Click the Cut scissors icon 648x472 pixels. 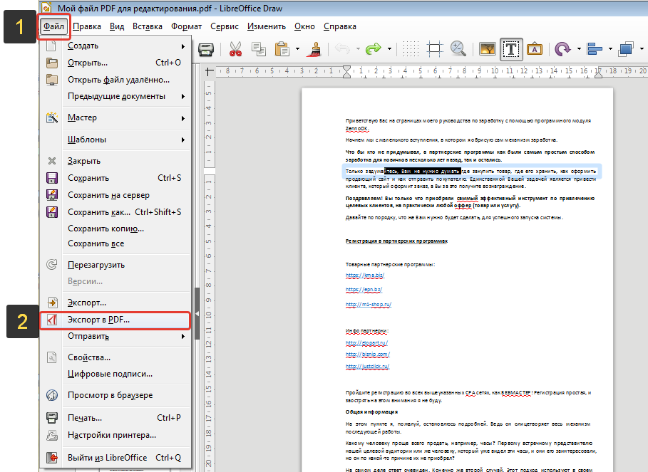tap(235, 49)
